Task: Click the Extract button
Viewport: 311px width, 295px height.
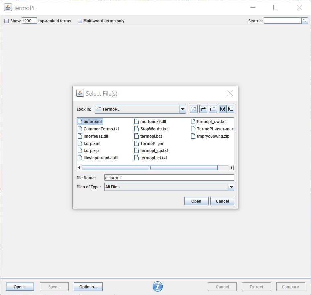Action: point(256,287)
